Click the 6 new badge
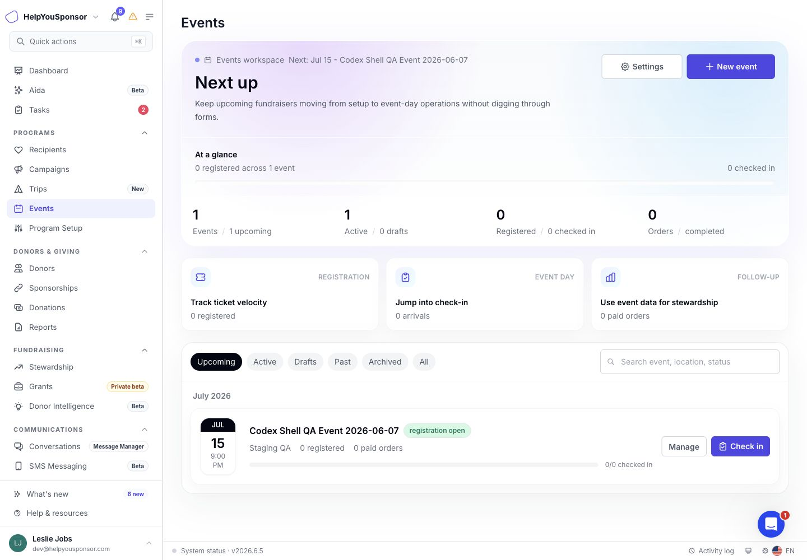This screenshot has width=807, height=560. 136,494
